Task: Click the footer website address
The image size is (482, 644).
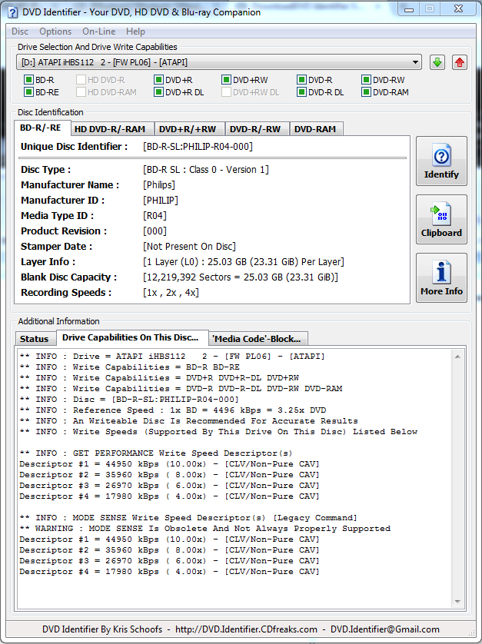Action: (x=246, y=629)
